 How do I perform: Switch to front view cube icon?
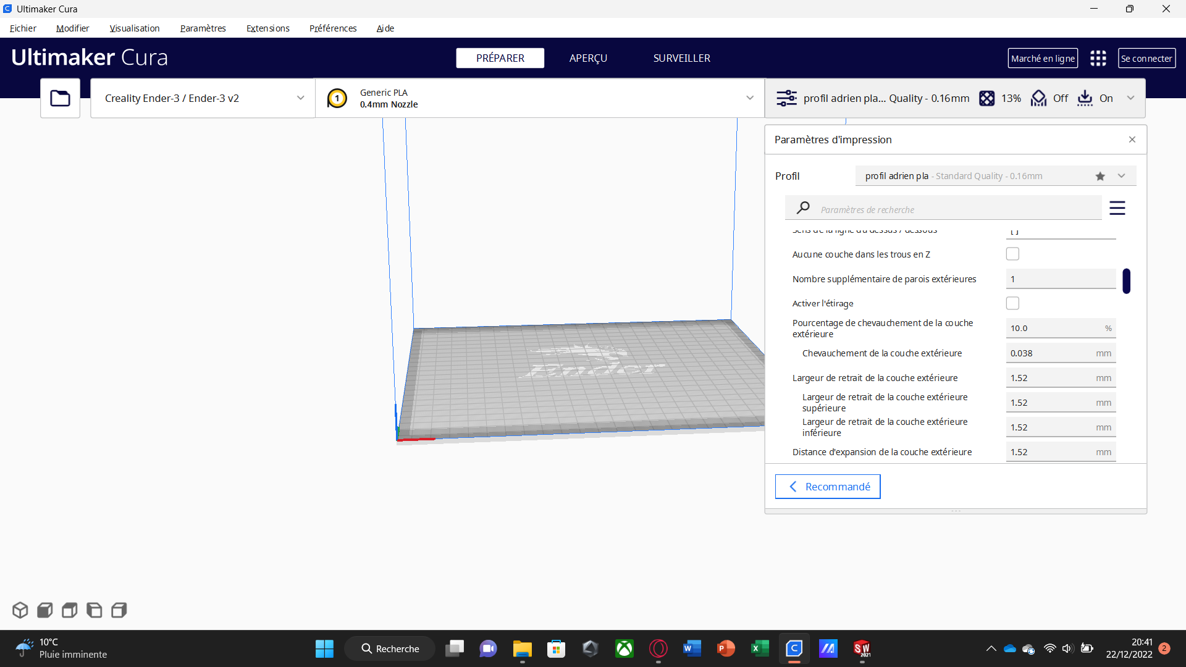coord(44,610)
